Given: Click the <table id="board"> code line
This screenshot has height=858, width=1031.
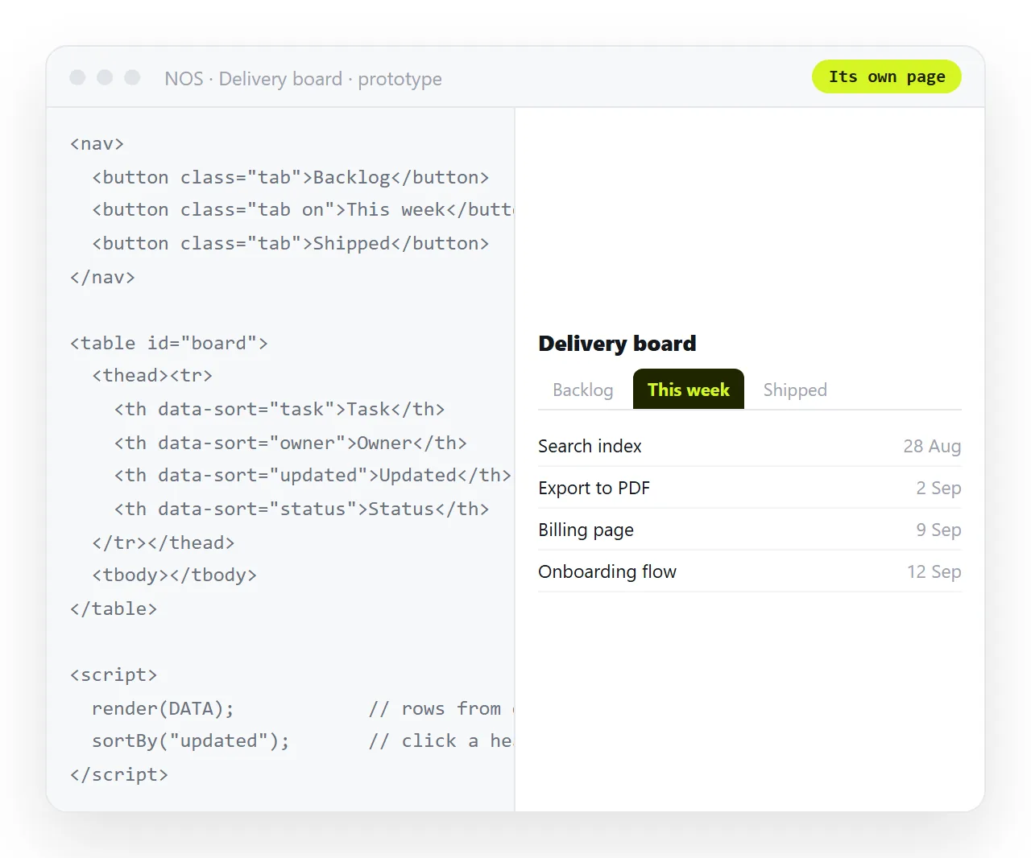Looking at the screenshot, I should tap(168, 343).
